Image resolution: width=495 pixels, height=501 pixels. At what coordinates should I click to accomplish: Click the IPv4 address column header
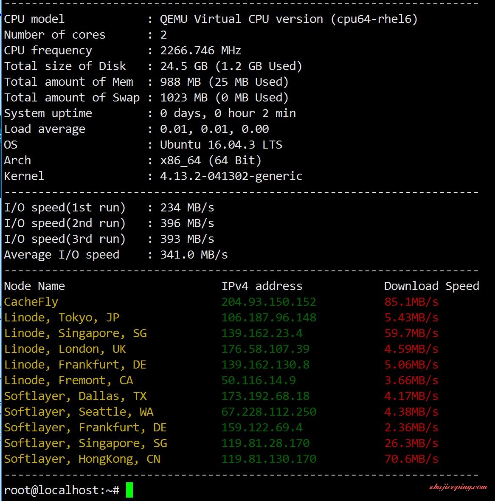pyautogui.click(x=262, y=286)
